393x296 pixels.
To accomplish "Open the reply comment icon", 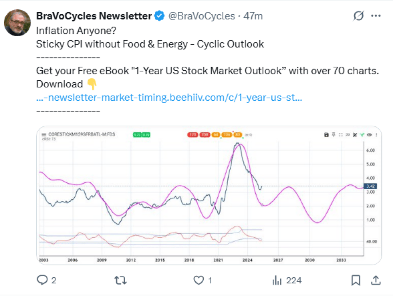I will click(x=42, y=280).
